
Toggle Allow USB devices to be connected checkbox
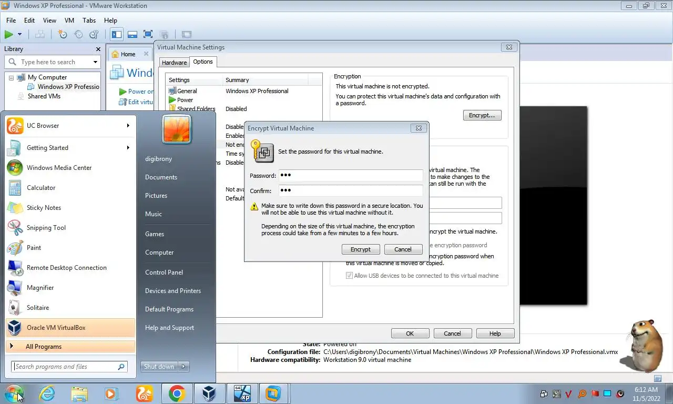(349, 276)
